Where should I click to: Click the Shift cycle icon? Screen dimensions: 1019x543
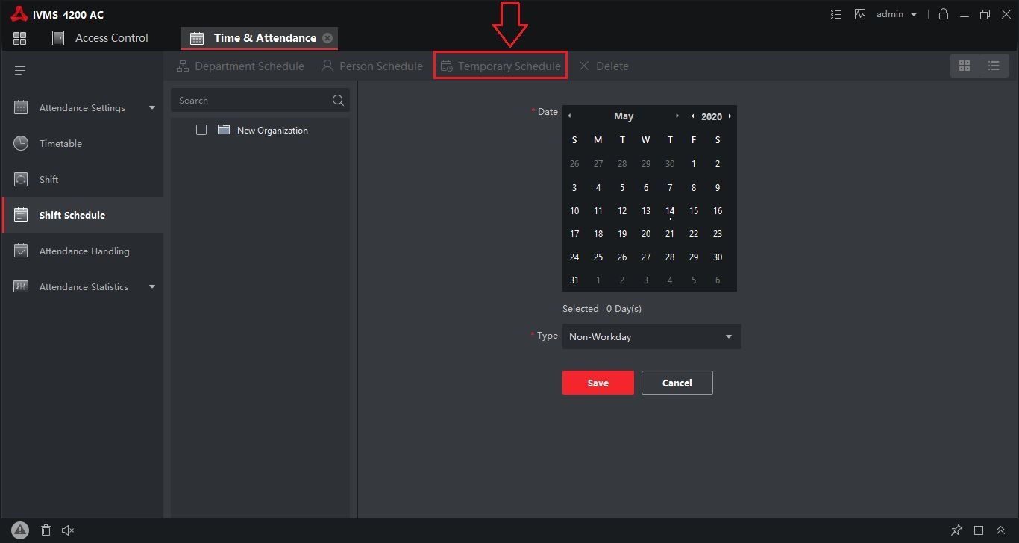[21, 180]
